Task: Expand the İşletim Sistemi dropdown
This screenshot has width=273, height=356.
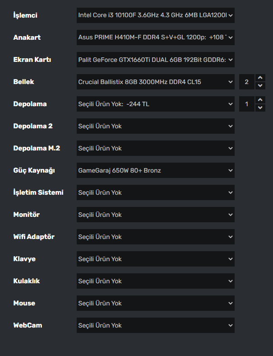Action: [x=155, y=192]
